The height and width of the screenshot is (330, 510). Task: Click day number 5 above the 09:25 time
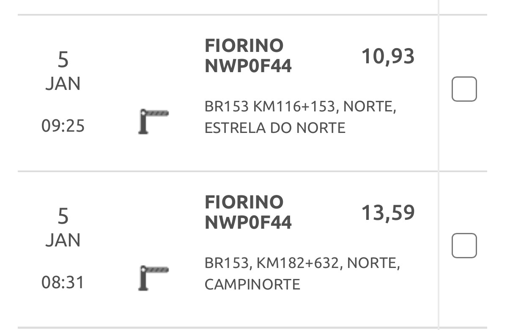63,60
